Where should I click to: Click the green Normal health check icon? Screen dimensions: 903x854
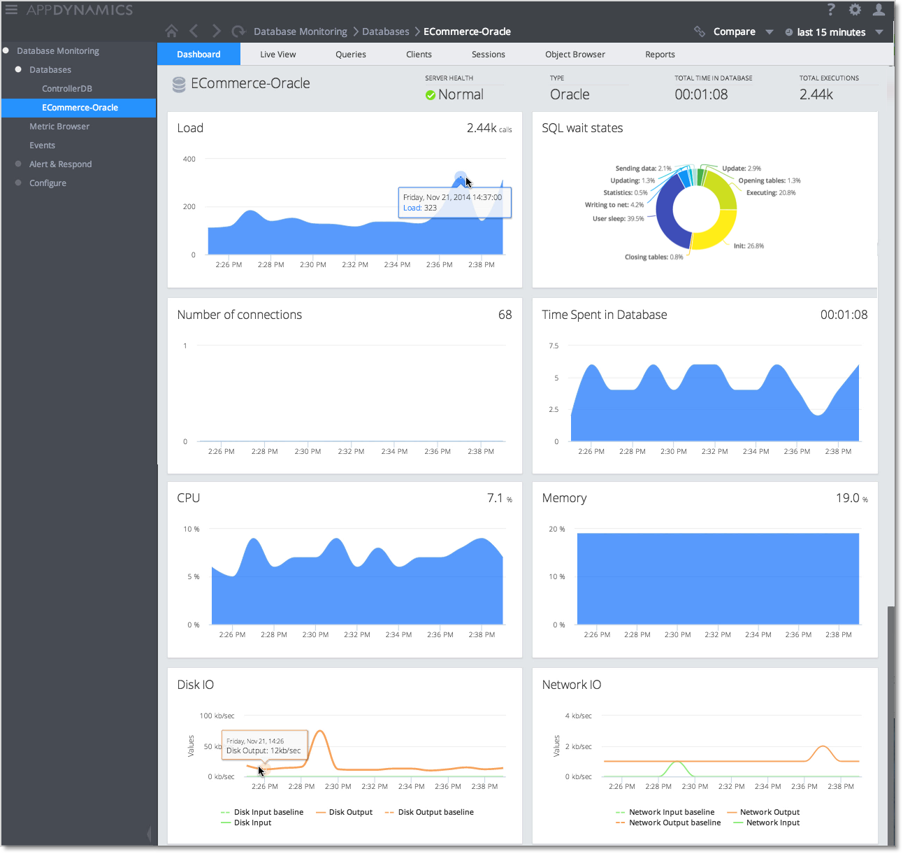pyautogui.click(x=431, y=95)
